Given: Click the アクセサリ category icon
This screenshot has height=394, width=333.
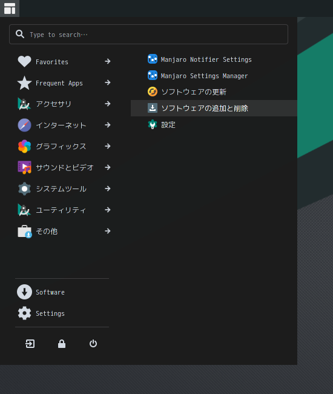Looking at the screenshot, I should point(24,104).
